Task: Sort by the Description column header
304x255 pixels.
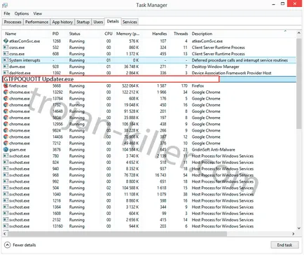Action: [x=202, y=34]
